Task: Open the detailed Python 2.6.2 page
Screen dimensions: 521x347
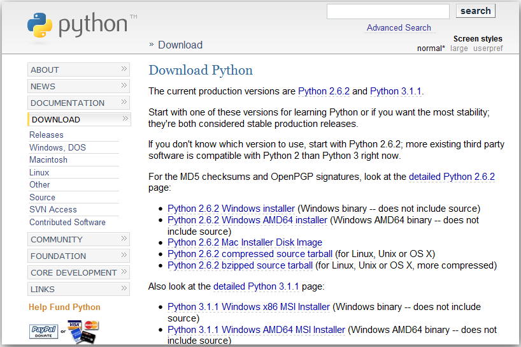Action: pyautogui.click(x=452, y=177)
